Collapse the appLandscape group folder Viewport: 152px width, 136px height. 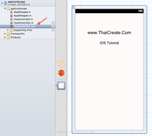point(5,9)
